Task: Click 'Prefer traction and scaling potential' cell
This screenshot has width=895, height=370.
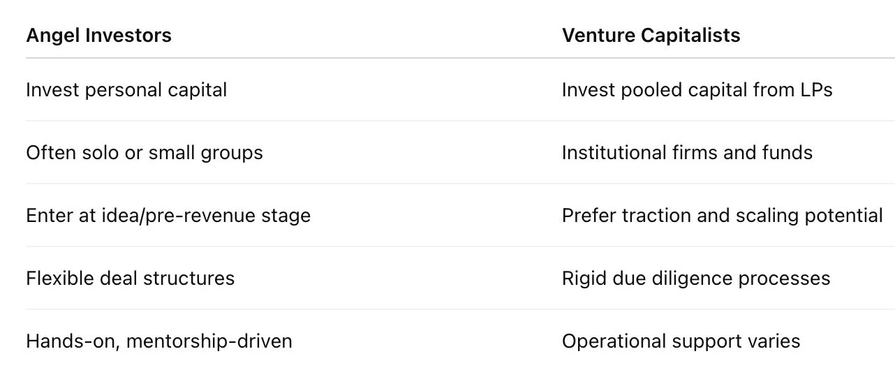Action: point(723,216)
